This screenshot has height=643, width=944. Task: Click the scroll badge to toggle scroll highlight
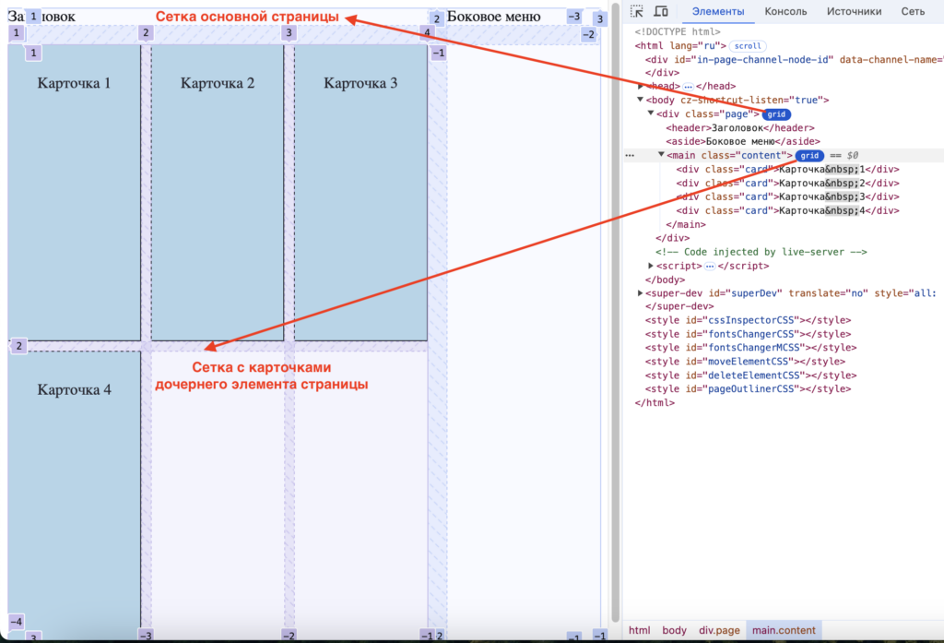(747, 44)
